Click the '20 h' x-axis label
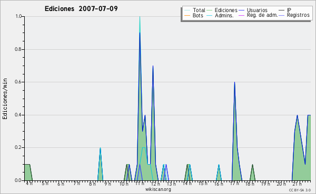The height and width of the screenshot is (194, 316). click(281, 184)
